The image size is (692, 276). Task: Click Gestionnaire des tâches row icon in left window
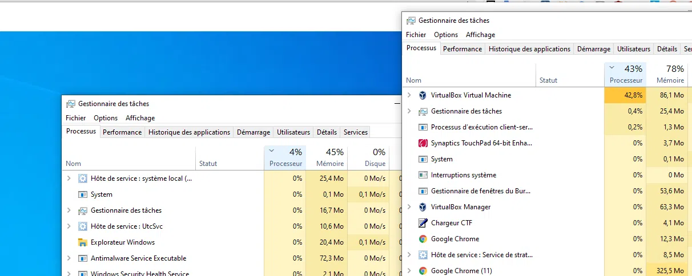[83, 210]
